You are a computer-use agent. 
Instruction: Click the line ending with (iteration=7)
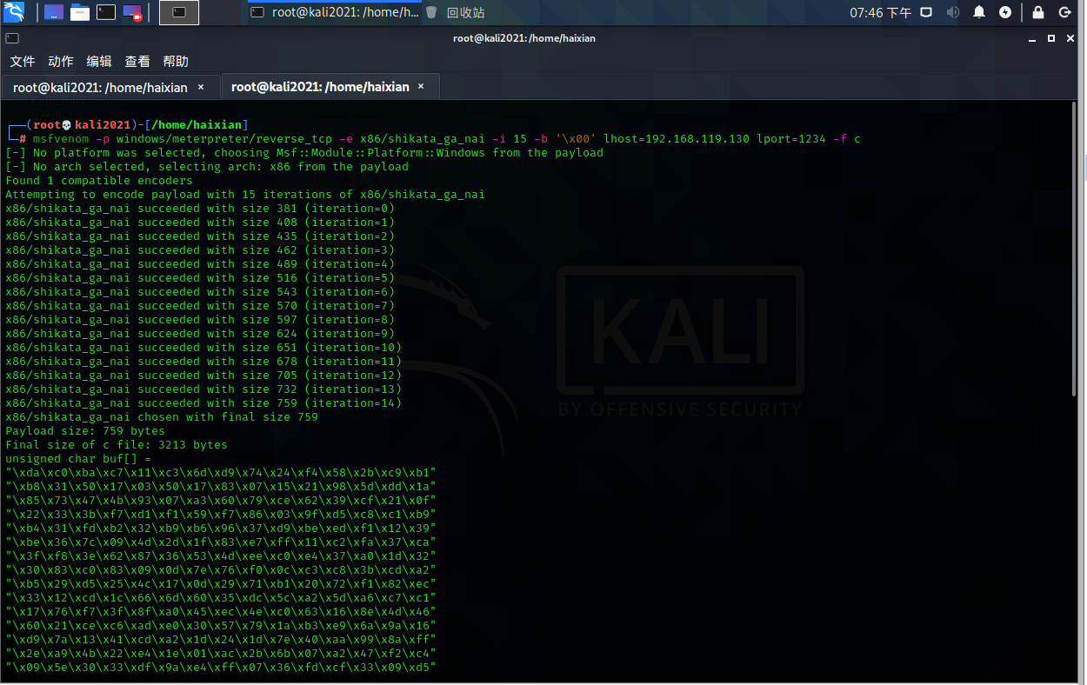tap(200, 305)
